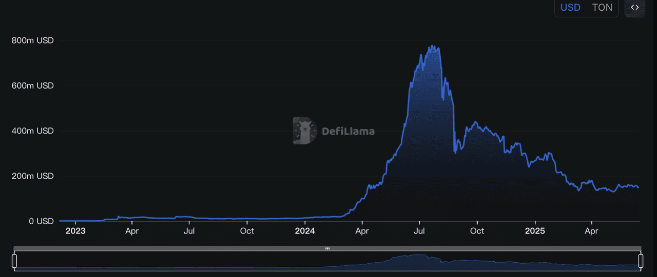Image resolution: width=657 pixels, height=277 pixels.
Task: Click the 0 USD axis label
Action: point(41,221)
